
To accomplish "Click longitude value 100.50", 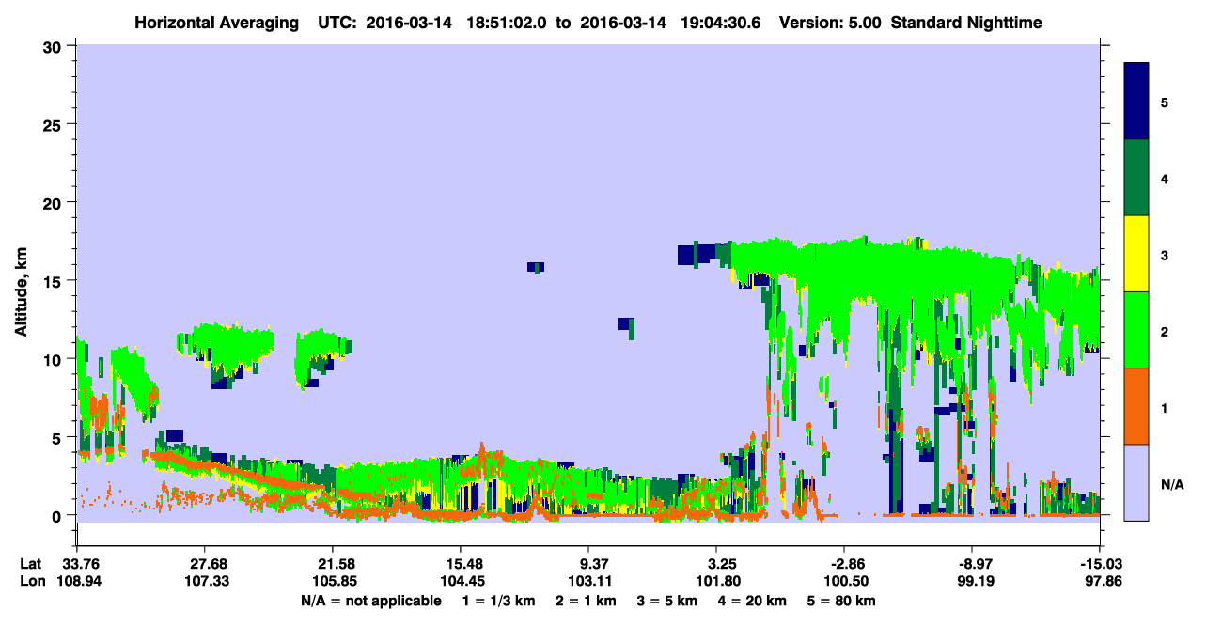I will click(x=844, y=581).
